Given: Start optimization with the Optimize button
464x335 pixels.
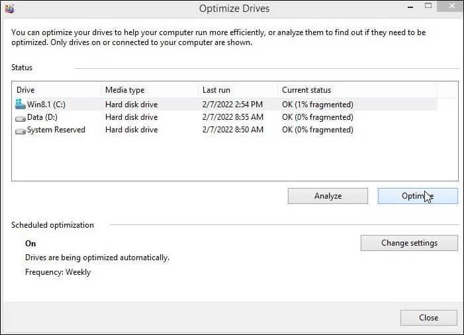Looking at the screenshot, I should (x=418, y=196).
